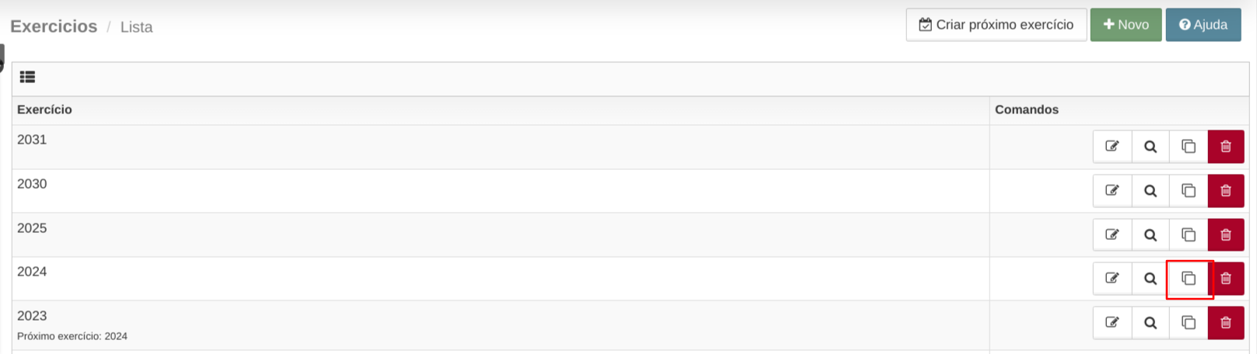The image size is (1257, 354).
Task: View details of exercício 2023
Action: (1150, 323)
